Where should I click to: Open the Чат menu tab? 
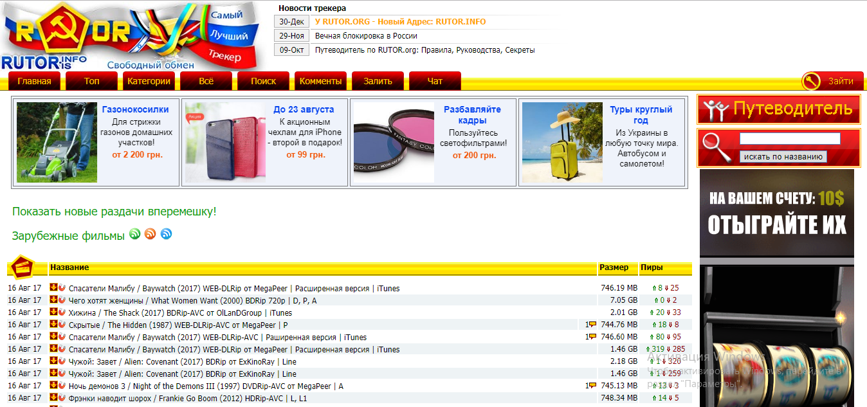coord(435,81)
